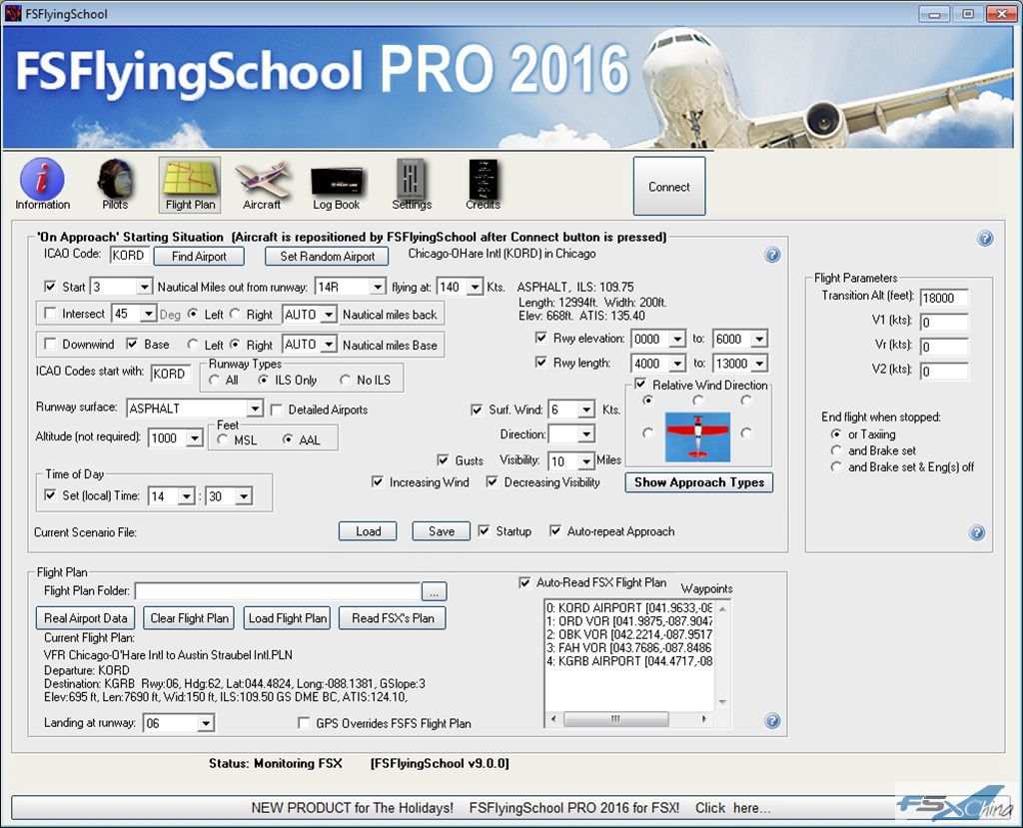
Task: Toggle the Base checkbox
Action: (x=132, y=344)
